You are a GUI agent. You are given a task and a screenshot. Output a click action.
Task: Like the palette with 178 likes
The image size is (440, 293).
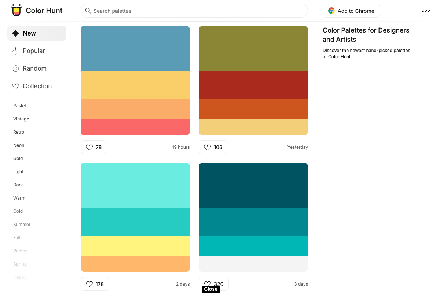89,284
